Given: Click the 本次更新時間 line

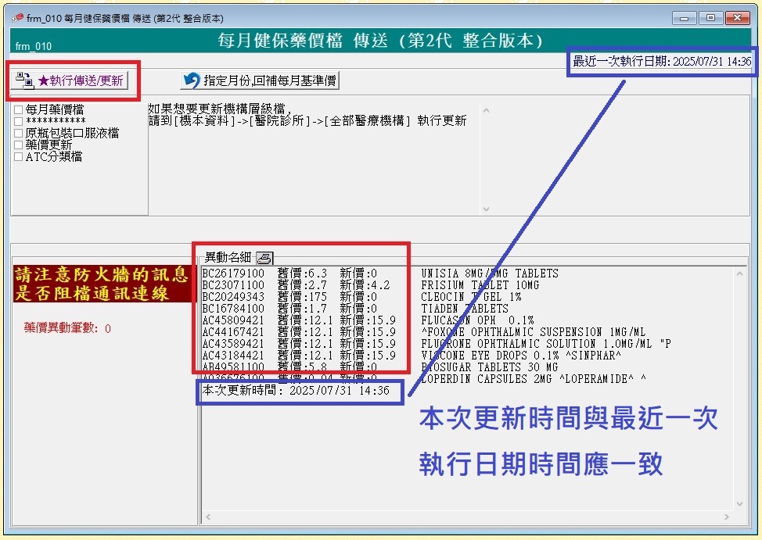Looking at the screenshot, I should (296, 391).
